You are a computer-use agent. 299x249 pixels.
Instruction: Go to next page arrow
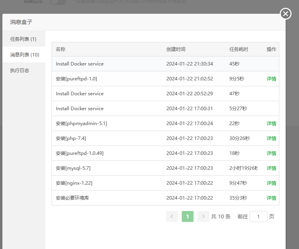(203, 216)
